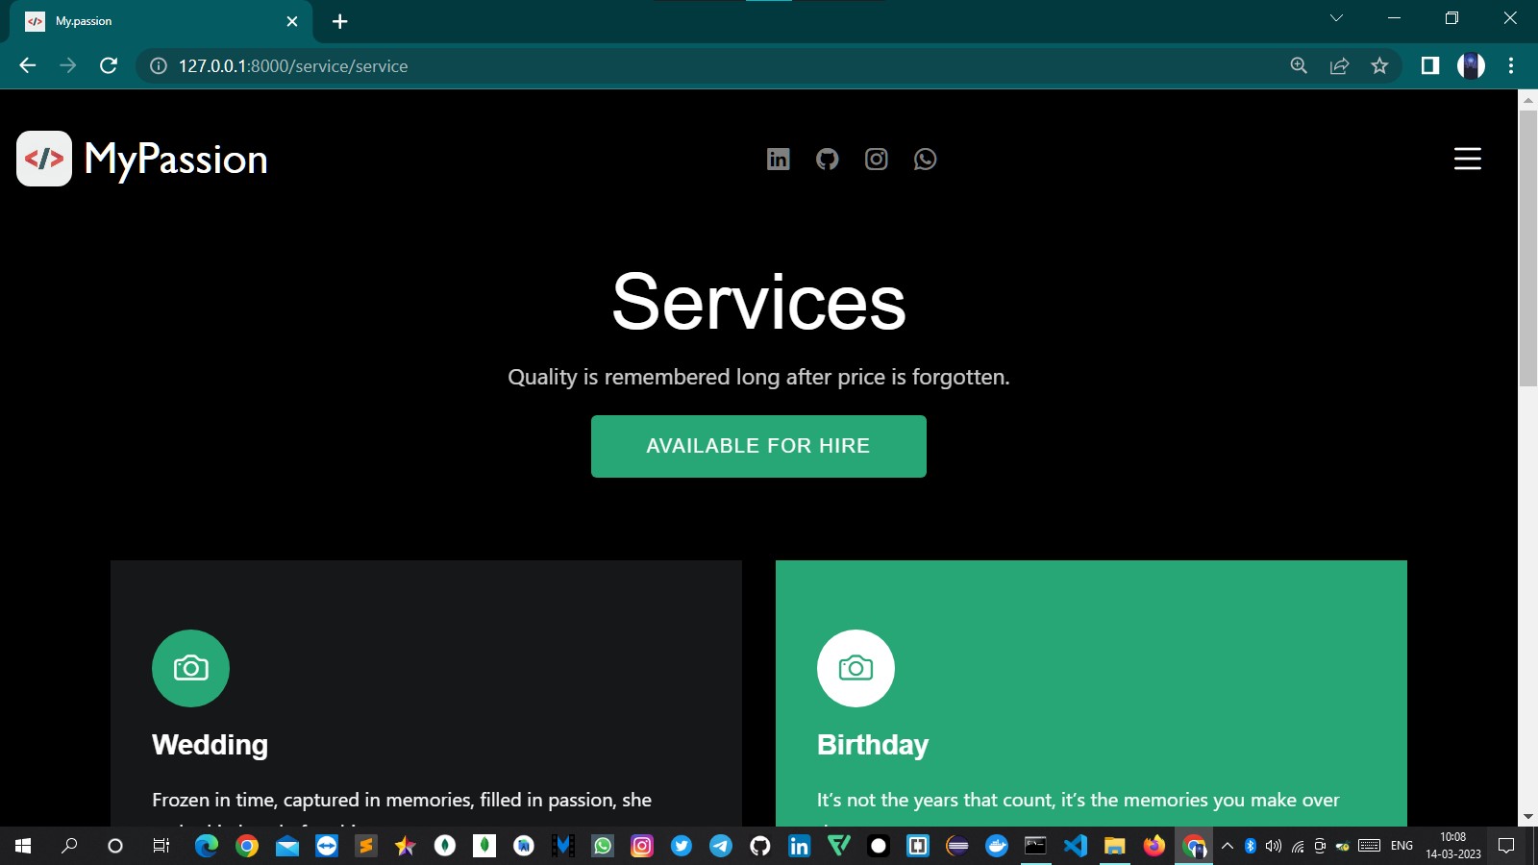Open a new browser tab
Image resolution: width=1538 pixels, height=865 pixels.
[339, 21]
